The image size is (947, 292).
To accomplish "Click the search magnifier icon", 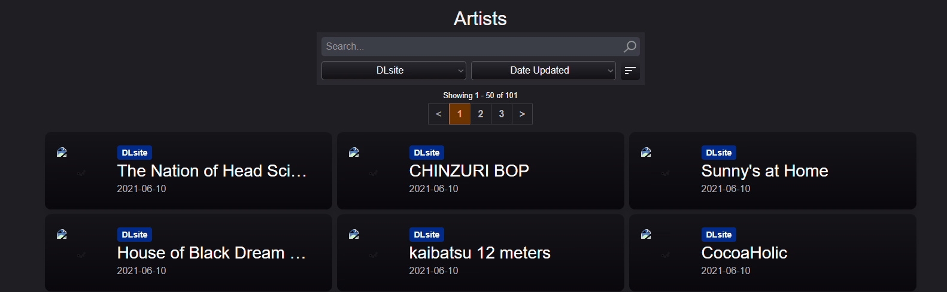I will (630, 47).
